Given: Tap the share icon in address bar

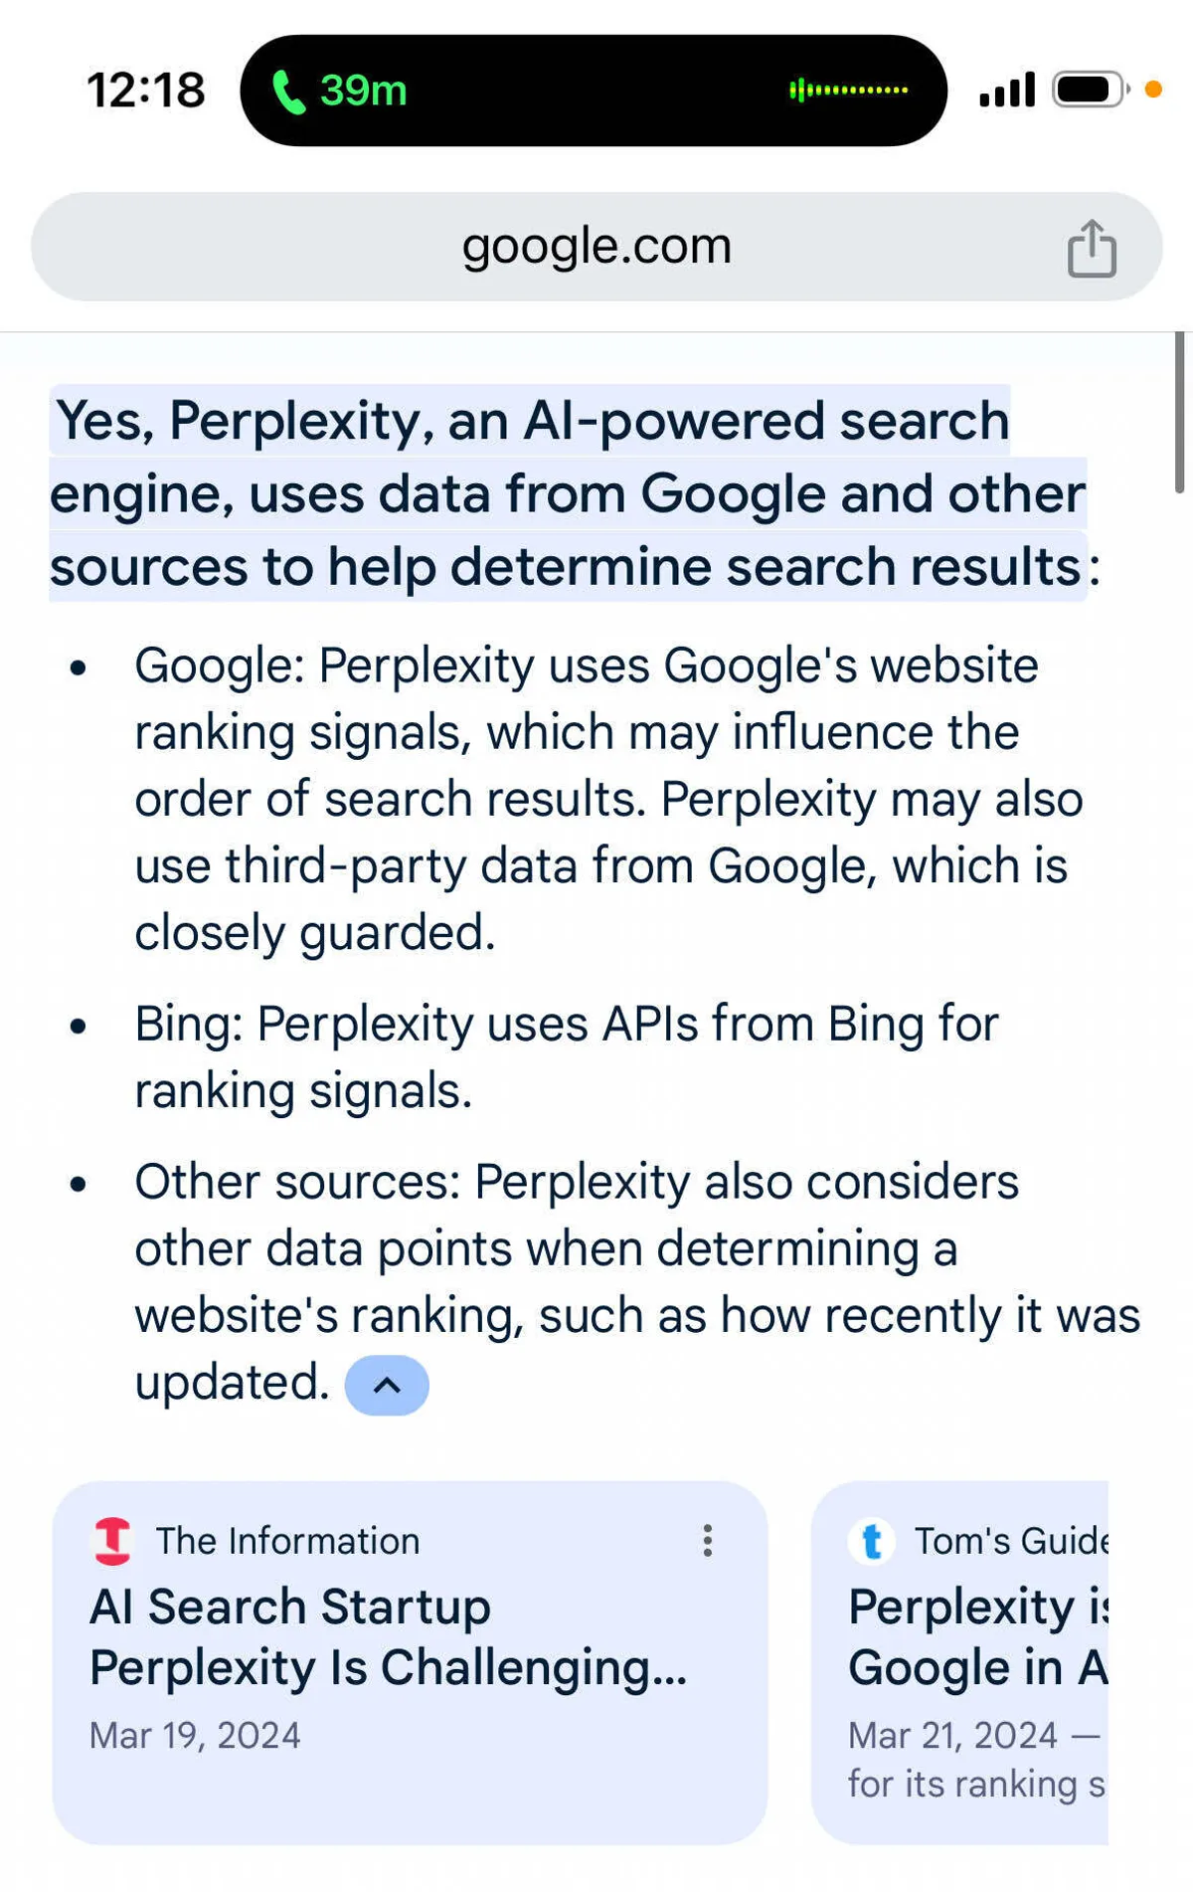Looking at the screenshot, I should click(x=1092, y=248).
